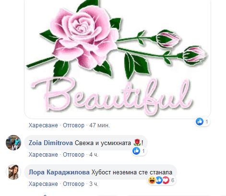Click the 47 мин. timestamp
226x196 pixels.
(99, 125)
